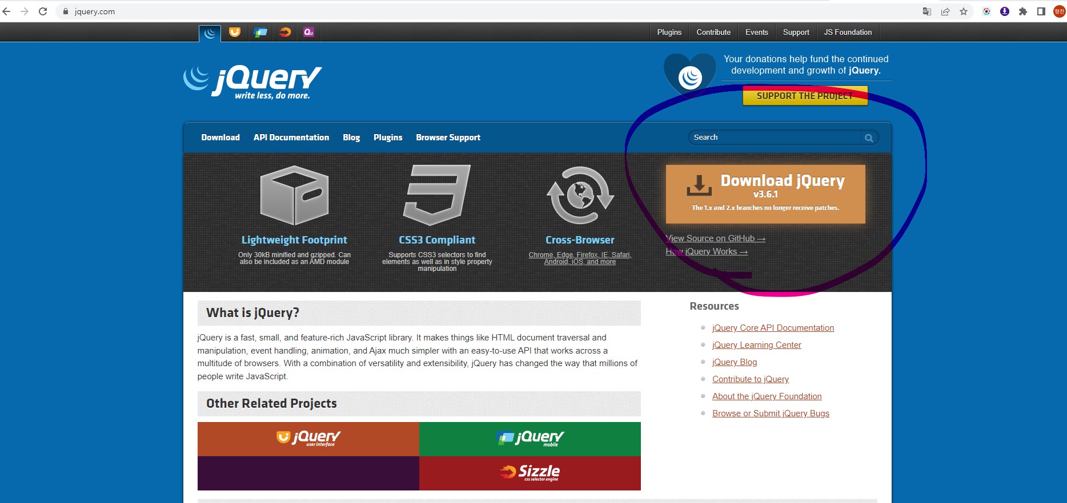Click the Other Related Projects heading
This screenshot has height=503, width=1067.
(271, 404)
